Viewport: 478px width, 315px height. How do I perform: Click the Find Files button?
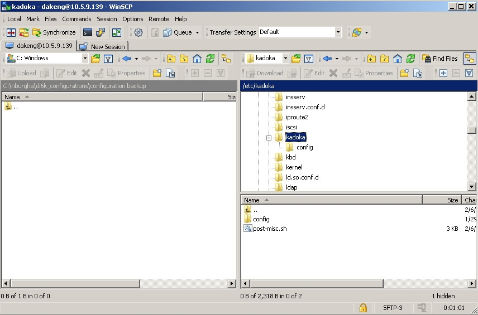click(440, 59)
